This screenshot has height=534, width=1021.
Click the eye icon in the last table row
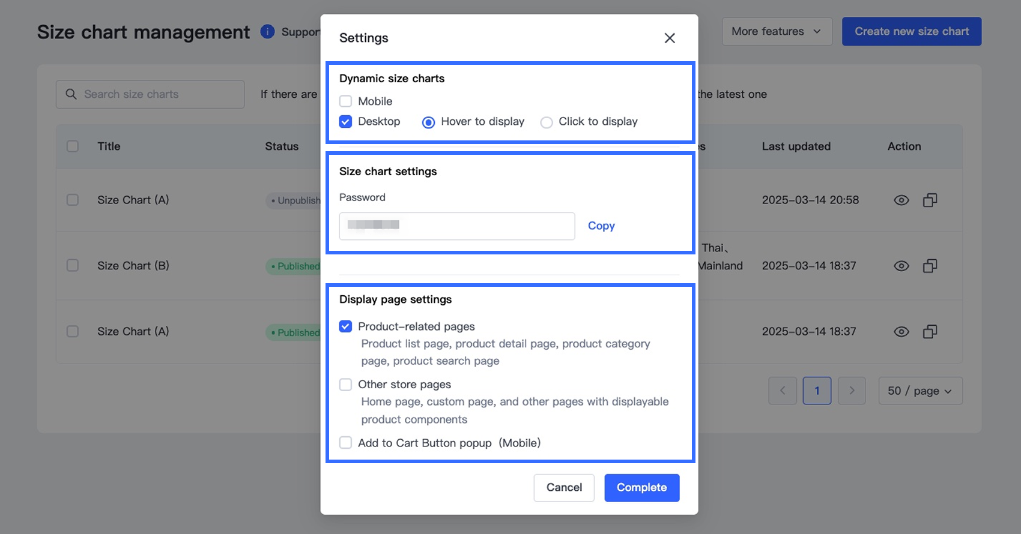point(901,332)
